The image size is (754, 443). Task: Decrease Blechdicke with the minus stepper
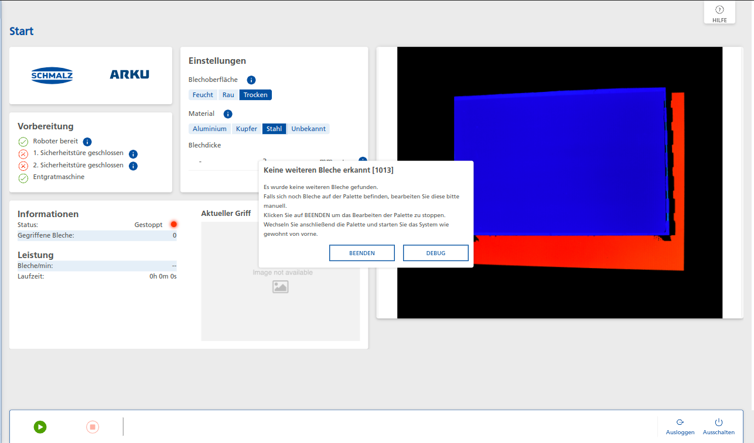(x=200, y=161)
